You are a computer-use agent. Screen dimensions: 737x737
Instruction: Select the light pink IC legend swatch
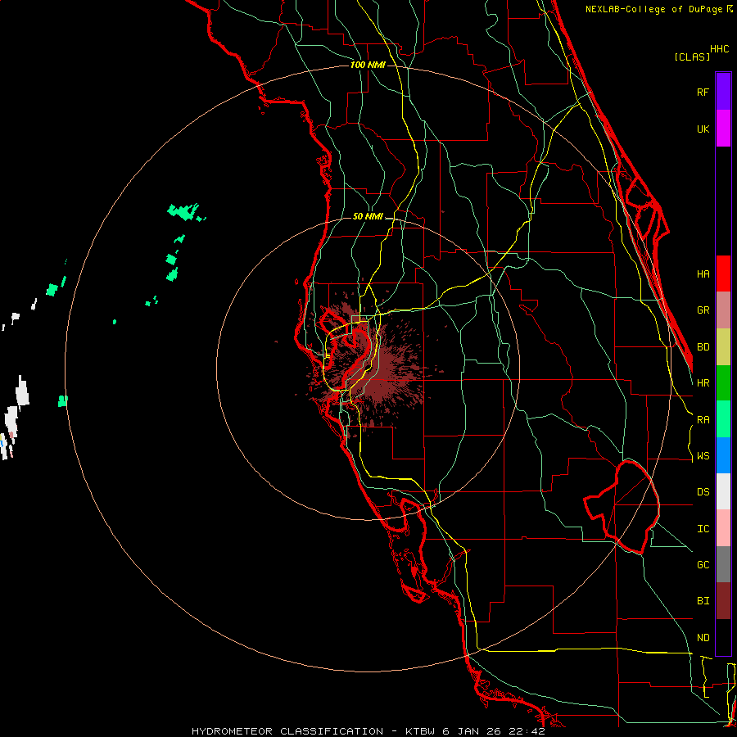point(723,528)
